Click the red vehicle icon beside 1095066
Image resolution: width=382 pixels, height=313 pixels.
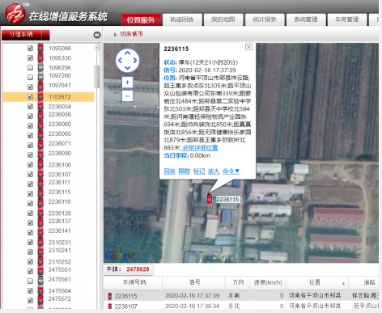pos(40,48)
